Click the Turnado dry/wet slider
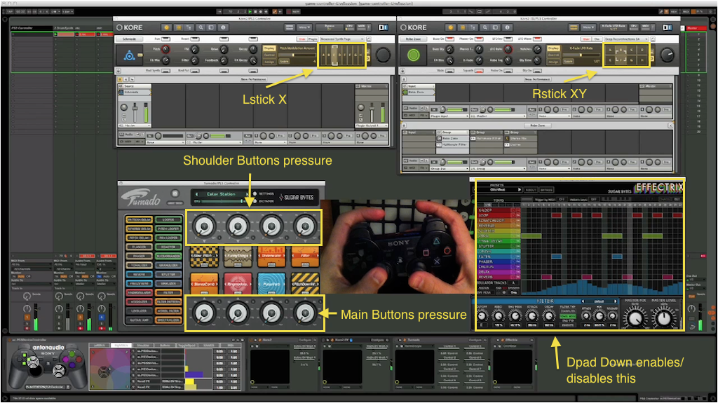Image resolution: width=718 pixels, height=403 pixels. [220, 201]
